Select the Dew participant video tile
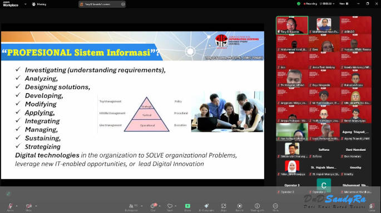 (324, 43)
